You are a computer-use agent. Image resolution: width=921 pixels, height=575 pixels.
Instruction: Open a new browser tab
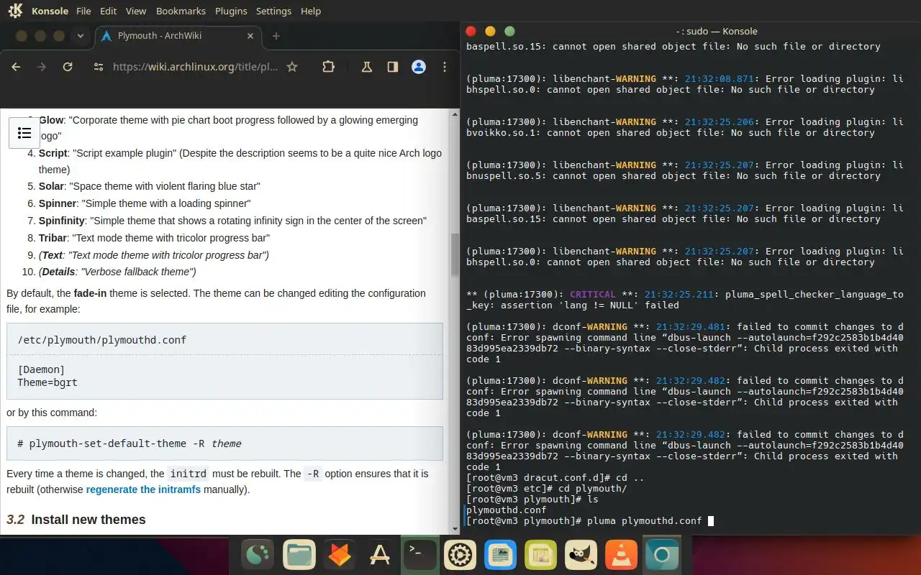(x=276, y=36)
